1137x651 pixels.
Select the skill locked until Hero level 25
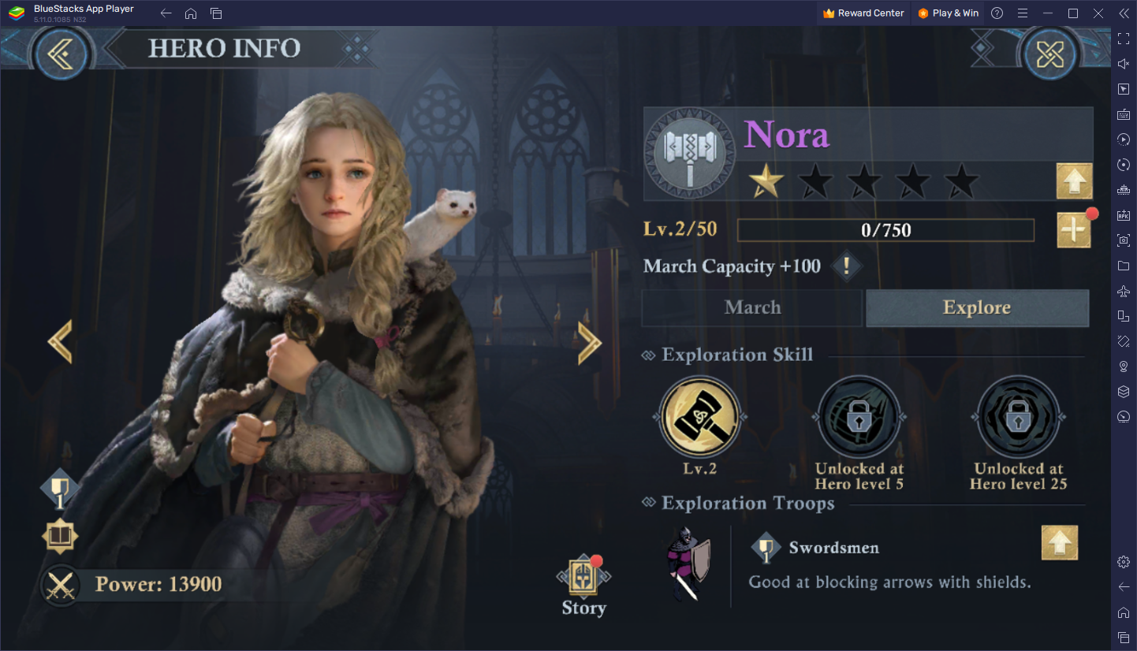click(1018, 417)
